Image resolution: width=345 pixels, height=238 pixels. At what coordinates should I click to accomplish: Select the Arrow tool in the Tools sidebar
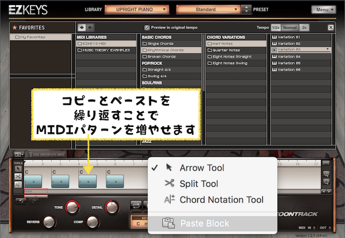[18, 168]
